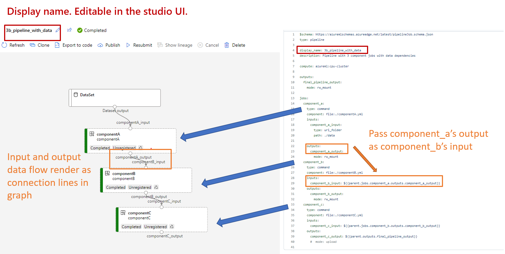The height and width of the screenshot is (254, 505).
Task: Select the componentC node
Action: tap(162, 216)
